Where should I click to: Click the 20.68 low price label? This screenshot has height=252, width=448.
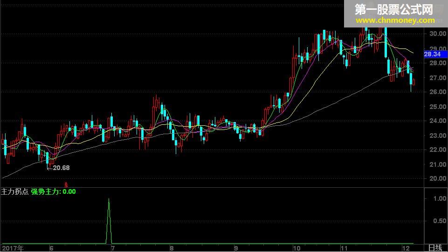pyautogui.click(x=61, y=168)
